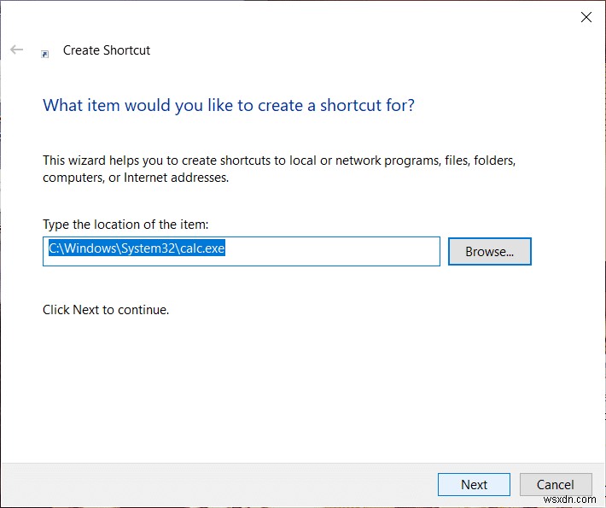Click empty space inside the location field
606x508 pixels.
click(x=341, y=251)
